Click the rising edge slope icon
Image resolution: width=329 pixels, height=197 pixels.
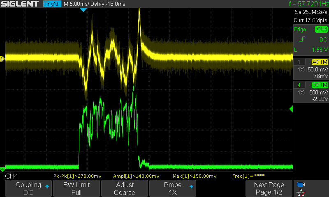pos(302,39)
